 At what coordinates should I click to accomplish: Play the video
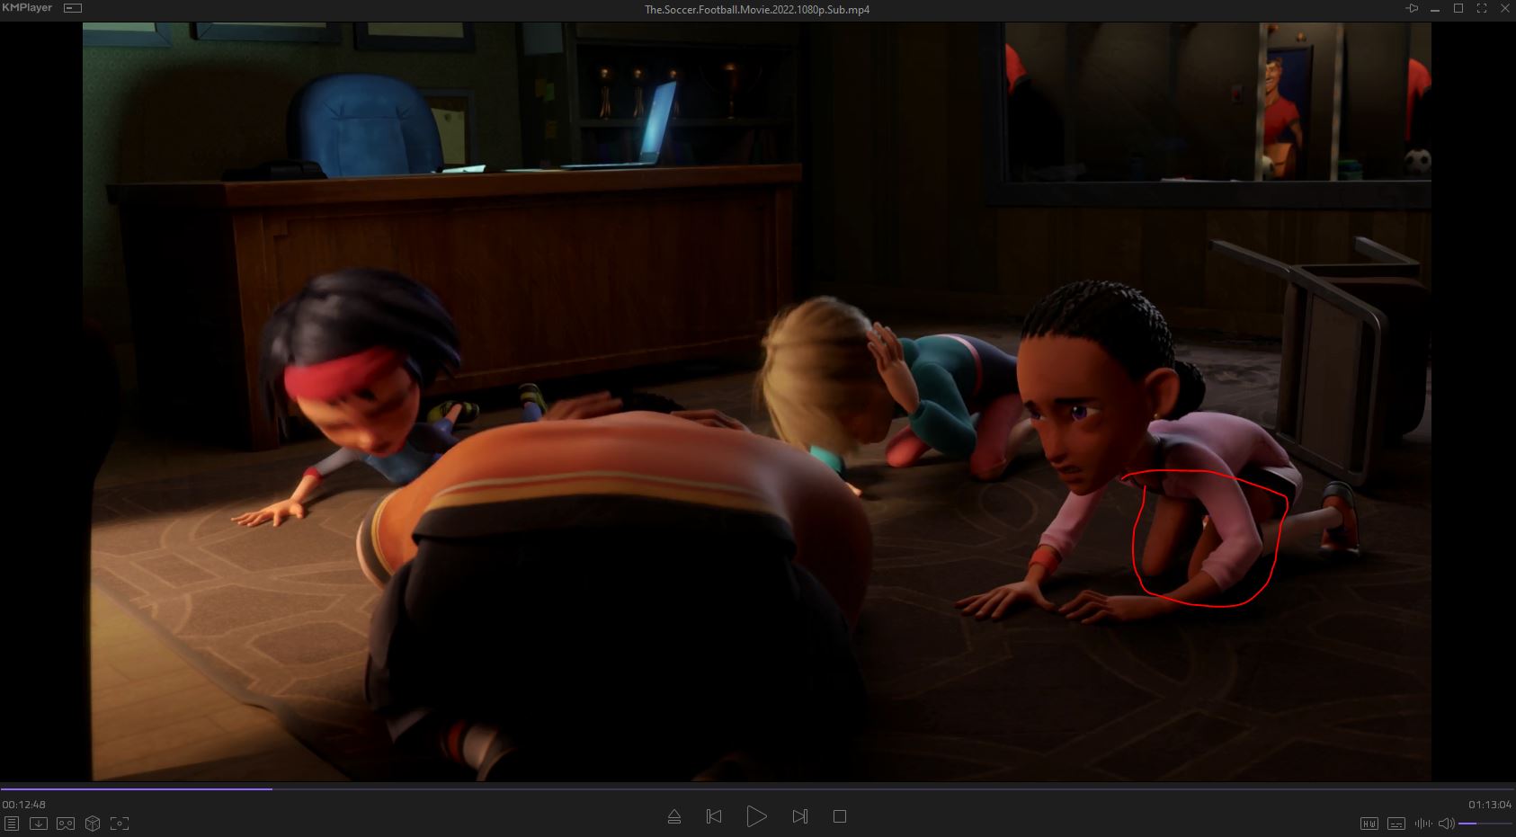[x=757, y=816]
